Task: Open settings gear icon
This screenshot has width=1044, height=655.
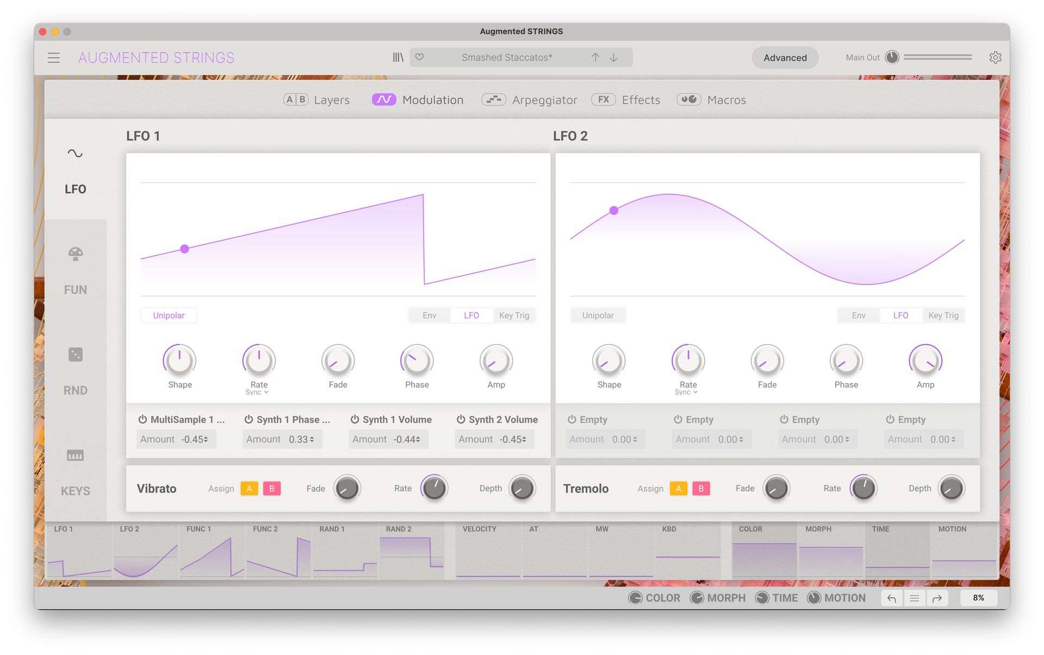Action: point(995,57)
